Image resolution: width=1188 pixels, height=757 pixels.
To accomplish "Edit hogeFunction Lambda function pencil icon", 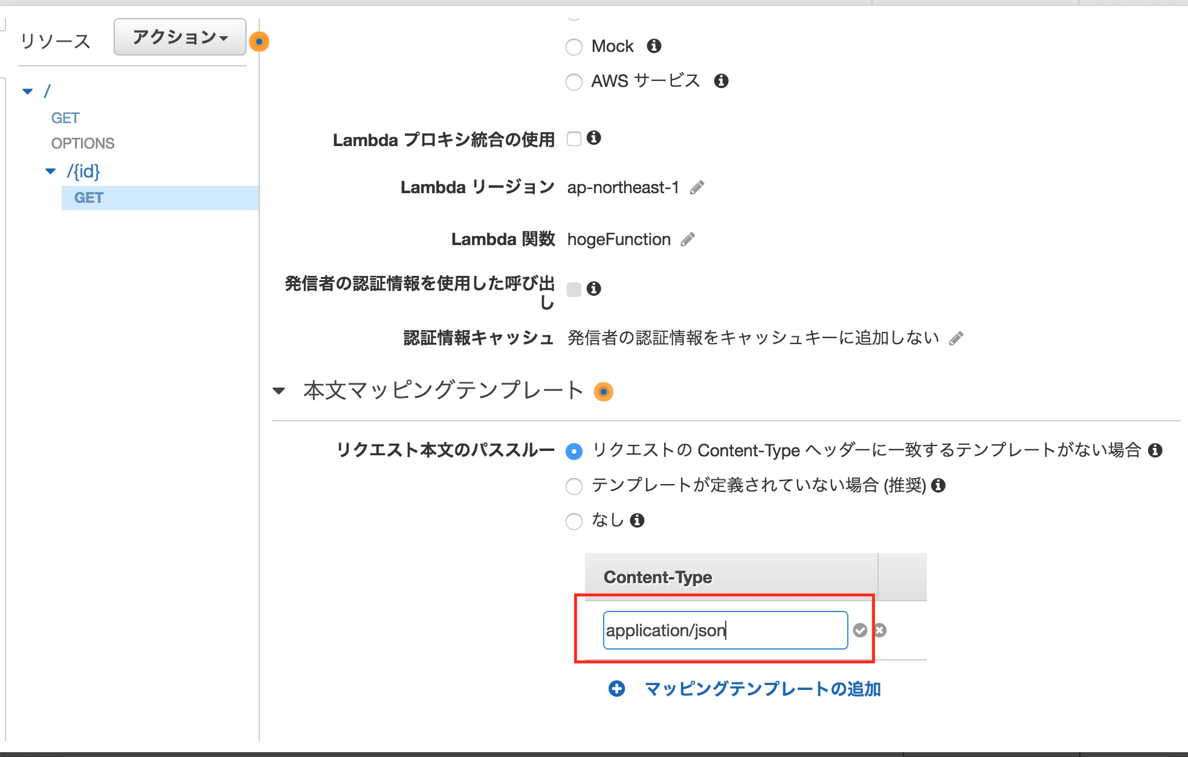I will (x=688, y=240).
